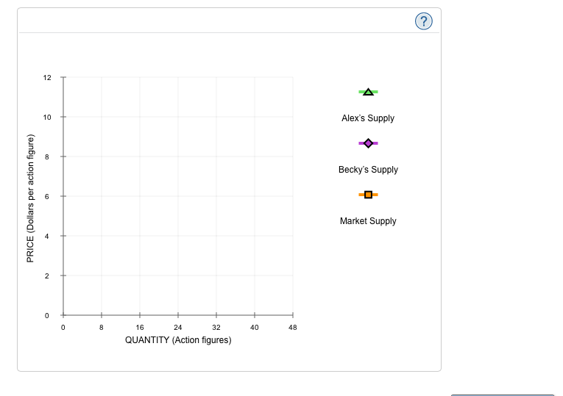Screen dimensions: 563x396
Task: Click graph at quantity 40, price 2
Action: [x=254, y=276]
